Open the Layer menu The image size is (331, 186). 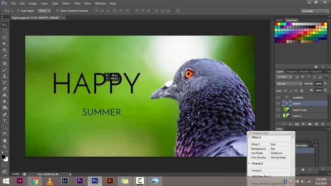click(x=44, y=4)
